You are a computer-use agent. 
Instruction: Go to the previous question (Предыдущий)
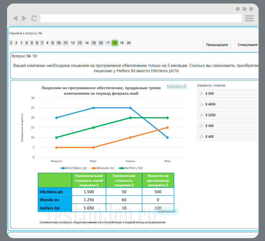(217, 45)
